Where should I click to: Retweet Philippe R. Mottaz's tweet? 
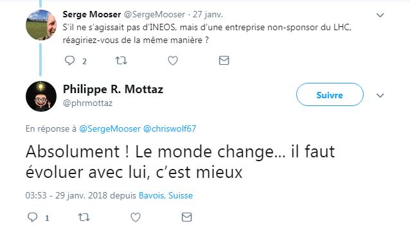point(84,217)
